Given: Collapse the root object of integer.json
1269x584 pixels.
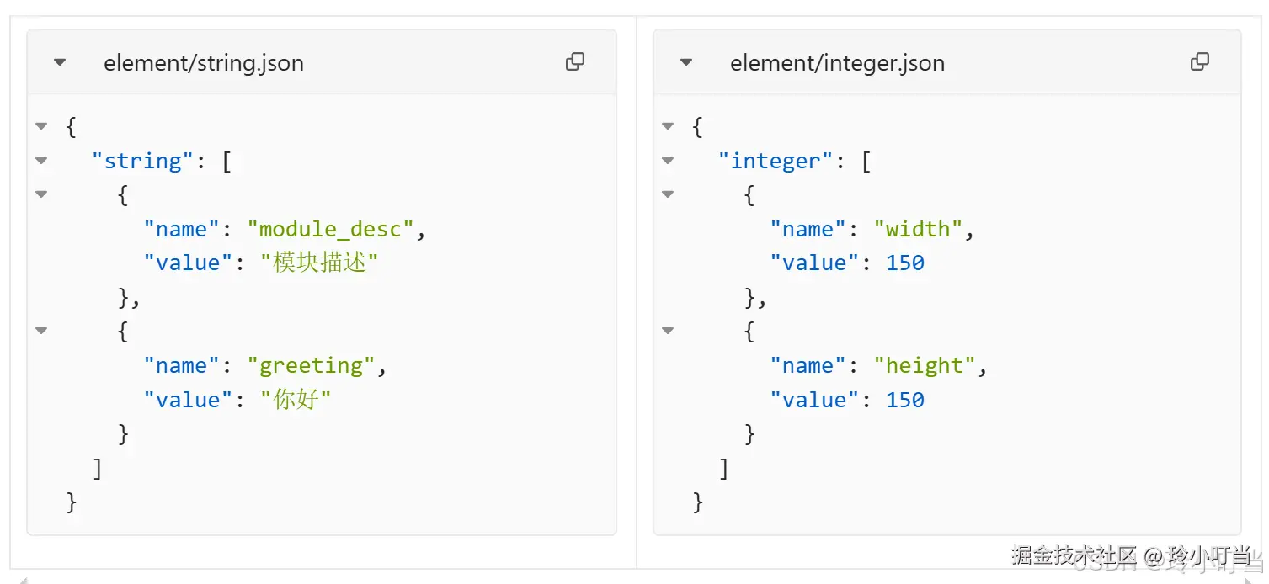Looking at the screenshot, I should coord(666,126).
